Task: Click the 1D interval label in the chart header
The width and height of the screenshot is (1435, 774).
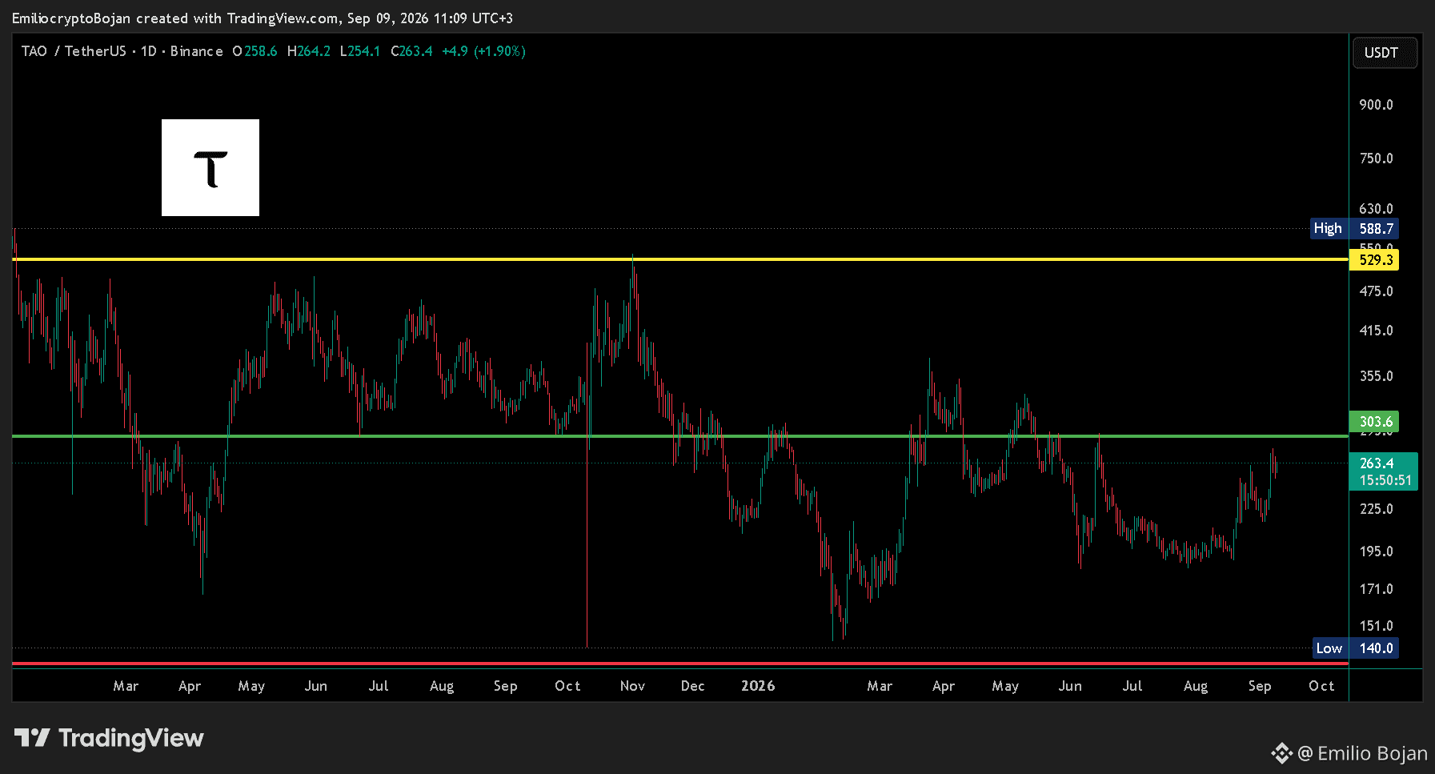Action: 149,51
